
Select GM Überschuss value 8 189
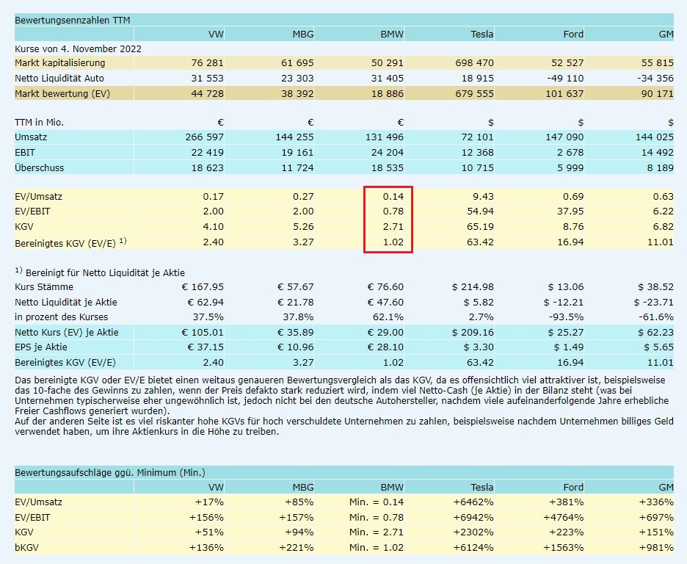pyautogui.click(x=661, y=168)
